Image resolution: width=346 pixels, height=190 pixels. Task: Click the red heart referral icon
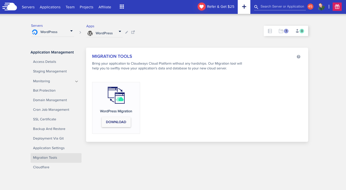click(201, 7)
